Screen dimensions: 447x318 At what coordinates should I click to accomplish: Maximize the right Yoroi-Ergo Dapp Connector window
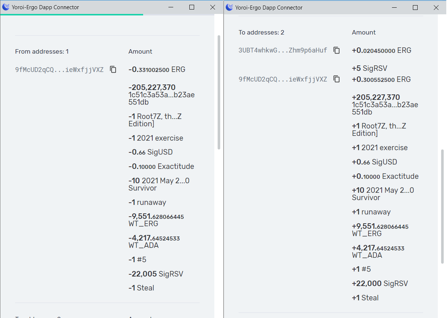pos(415,7)
